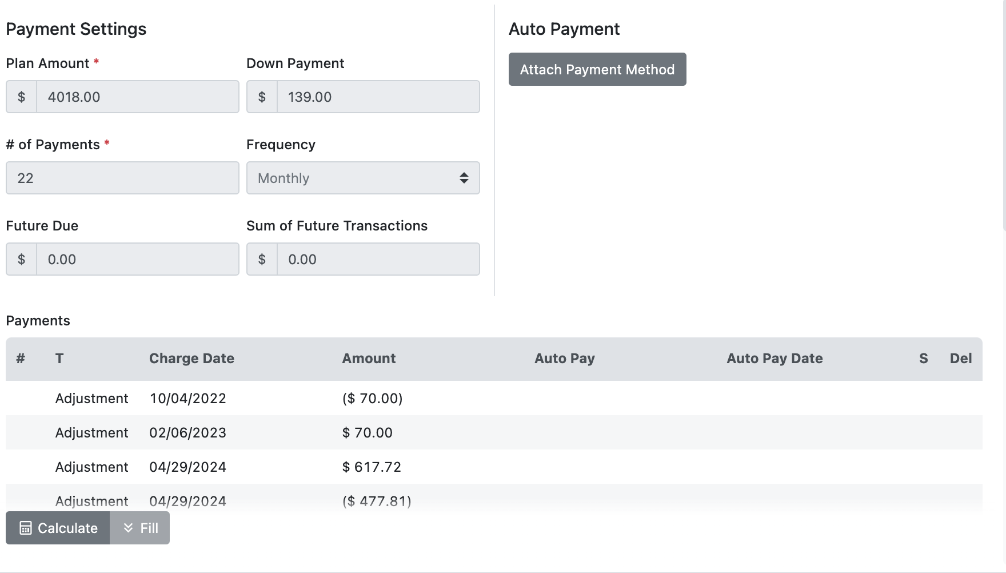The height and width of the screenshot is (573, 1006).
Task: Focus the # of Payments field
Action: click(122, 178)
